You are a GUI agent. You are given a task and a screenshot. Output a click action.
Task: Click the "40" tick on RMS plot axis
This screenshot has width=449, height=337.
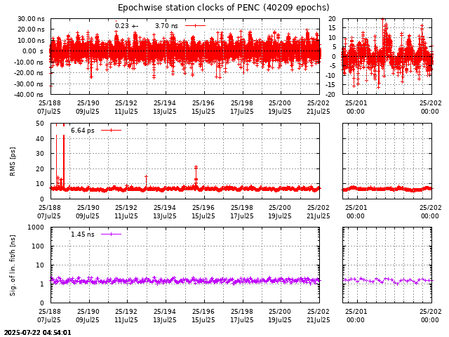click(x=40, y=139)
